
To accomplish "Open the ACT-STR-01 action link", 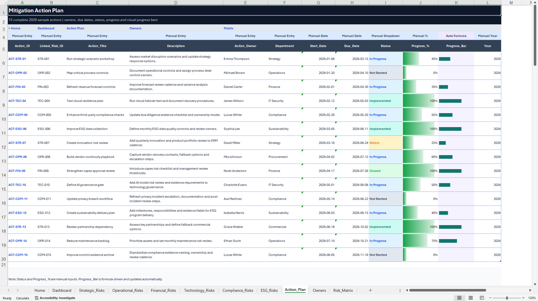I will 17,59.
